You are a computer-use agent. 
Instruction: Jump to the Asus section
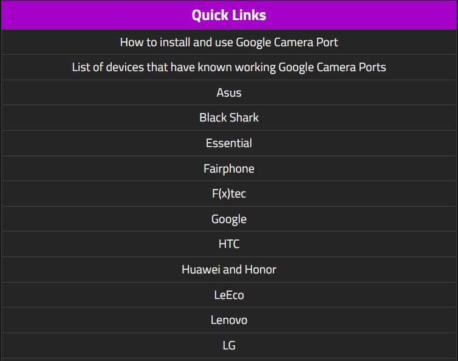click(229, 92)
